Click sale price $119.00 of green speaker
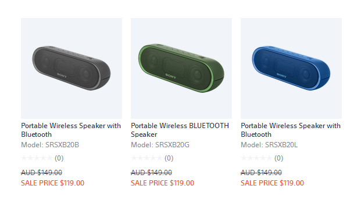 tap(162, 183)
